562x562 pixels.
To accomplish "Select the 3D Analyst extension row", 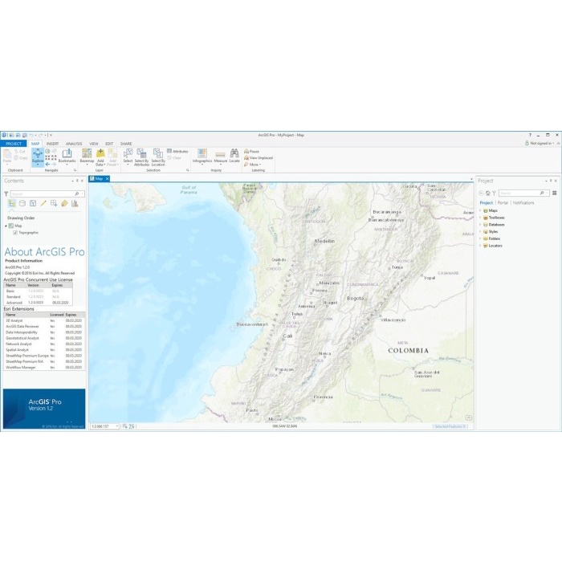I will click(x=44, y=321).
